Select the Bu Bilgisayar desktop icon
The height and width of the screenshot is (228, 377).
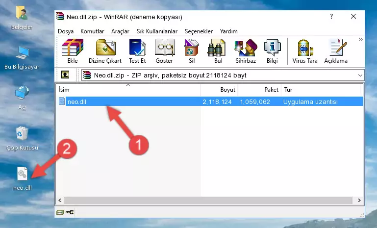click(x=22, y=58)
